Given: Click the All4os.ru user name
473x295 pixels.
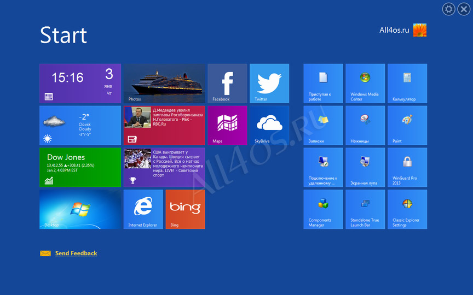Looking at the screenshot, I should point(394,30).
